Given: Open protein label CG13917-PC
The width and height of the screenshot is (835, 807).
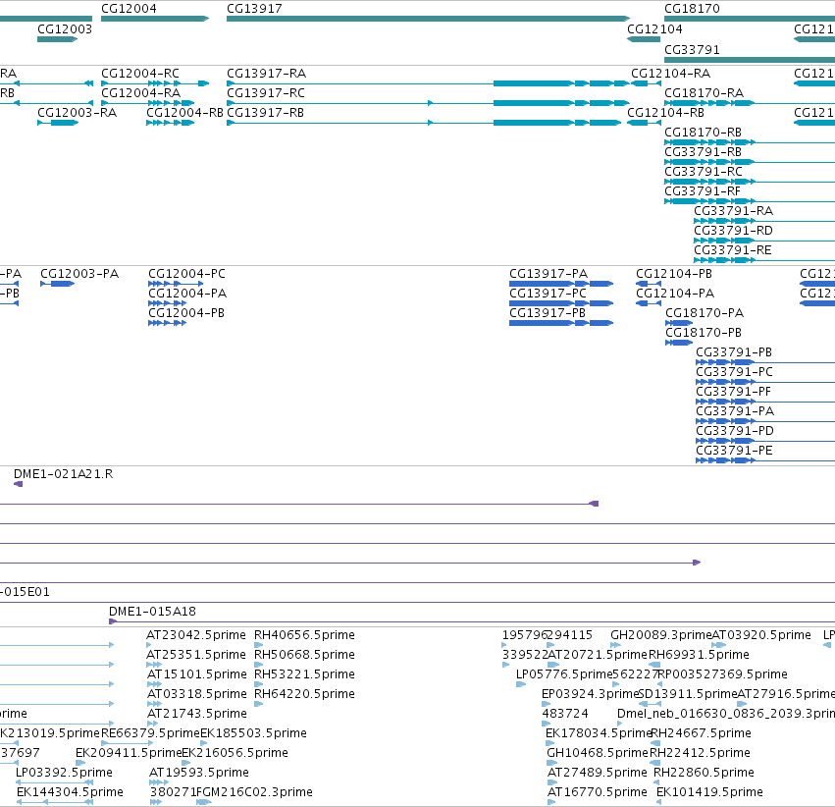Looking at the screenshot, I should tap(548, 295).
